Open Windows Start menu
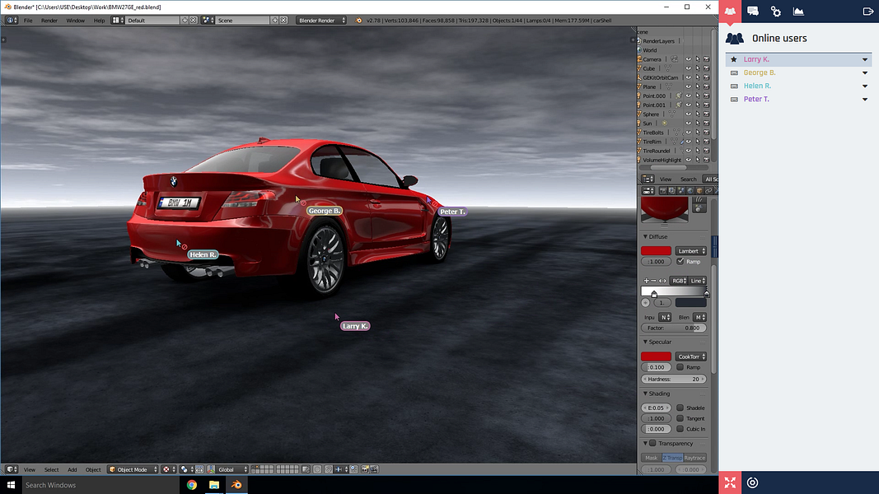This screenshot has width=879, height=494. (x=11, y=485)
